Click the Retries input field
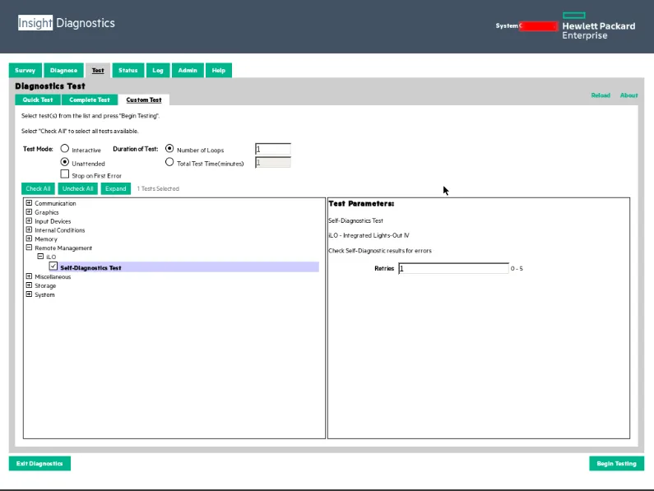The image size is (654, 491). (453, 268)
